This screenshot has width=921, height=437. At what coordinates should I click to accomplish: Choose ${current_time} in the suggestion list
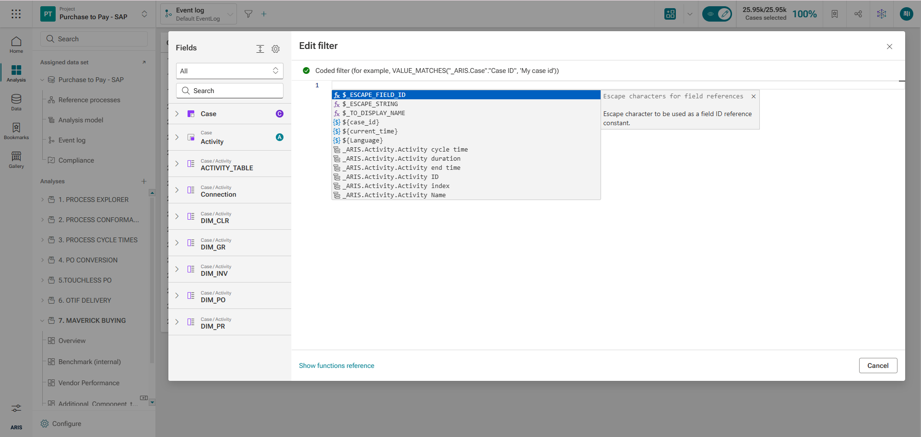[x=369, y=131]
